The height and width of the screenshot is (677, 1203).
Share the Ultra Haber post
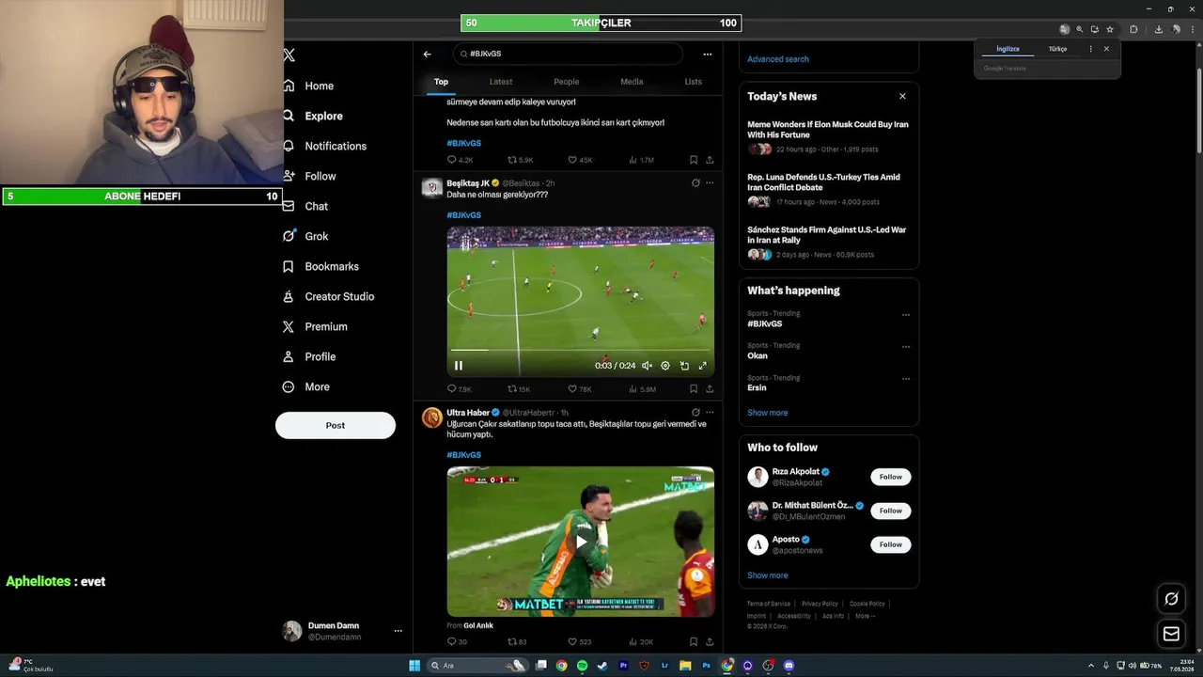[710, 642]
